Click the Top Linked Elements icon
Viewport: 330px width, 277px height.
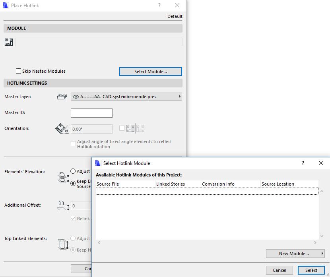click(x=63, y=244)
